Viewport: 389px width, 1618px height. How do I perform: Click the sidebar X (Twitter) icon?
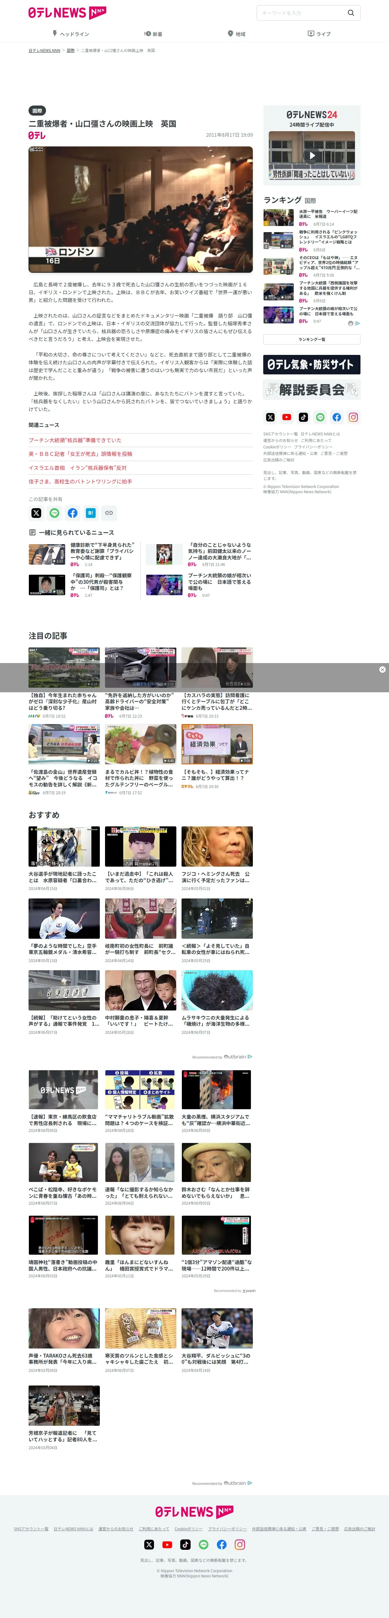coord(270,417)
